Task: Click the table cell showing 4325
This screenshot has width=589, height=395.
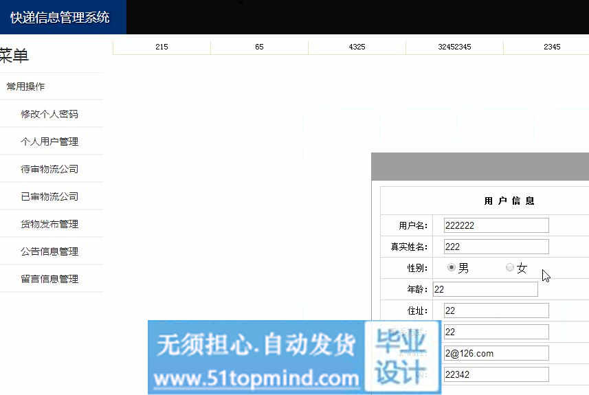Action: (357, 47)
